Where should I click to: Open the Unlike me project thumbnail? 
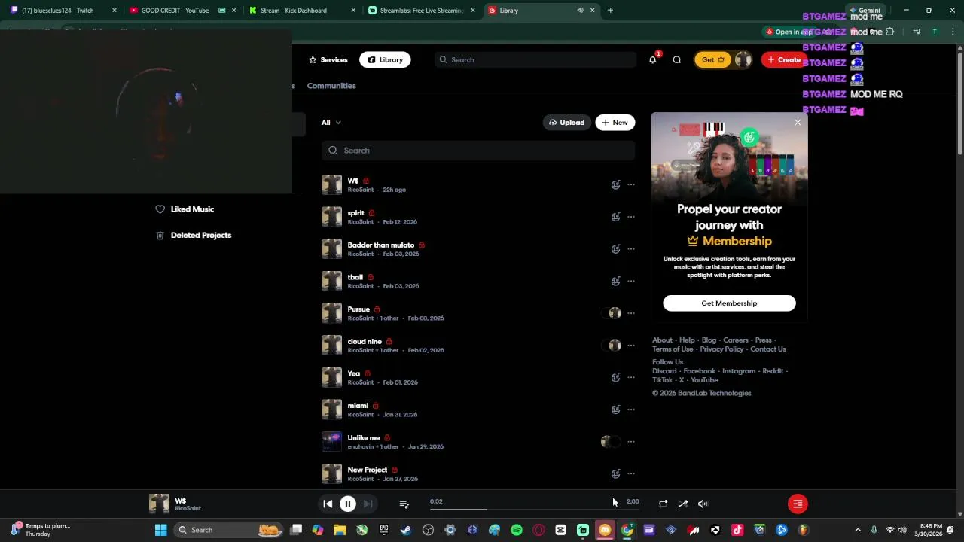[331, 441]
